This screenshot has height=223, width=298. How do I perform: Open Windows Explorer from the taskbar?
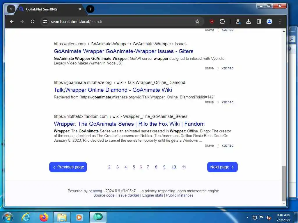(62, 217)
